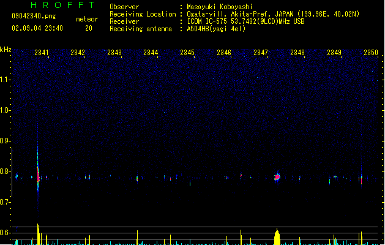This screenshot has width=385, height=245.
Task: Click the 1.1 kHz frequency label
Action: click(5, 80)
